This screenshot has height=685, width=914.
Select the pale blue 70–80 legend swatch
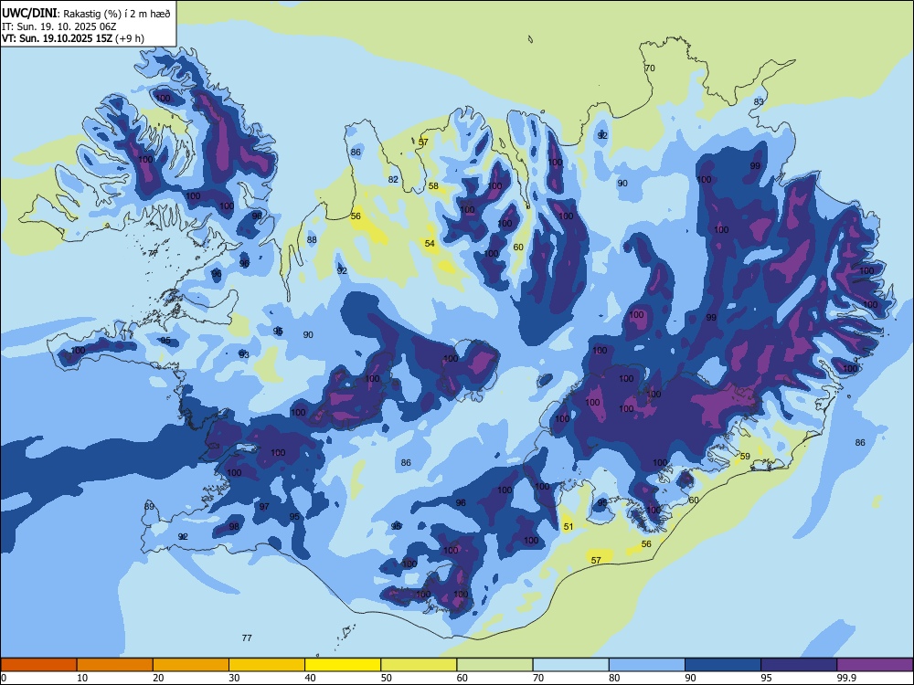point(570,665)
